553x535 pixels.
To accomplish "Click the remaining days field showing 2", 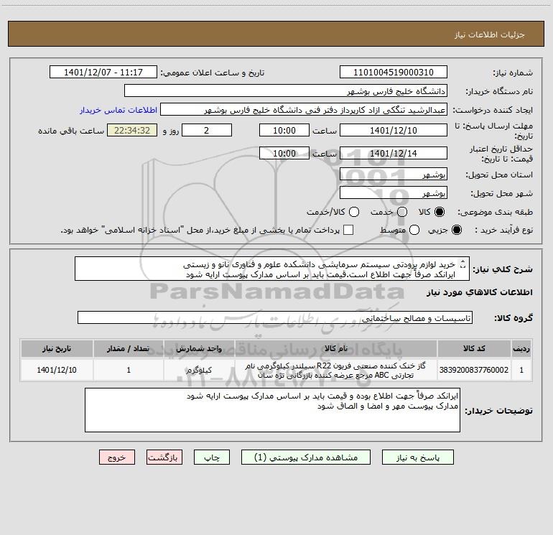I will pyautogui.click(x=207, y=130).
